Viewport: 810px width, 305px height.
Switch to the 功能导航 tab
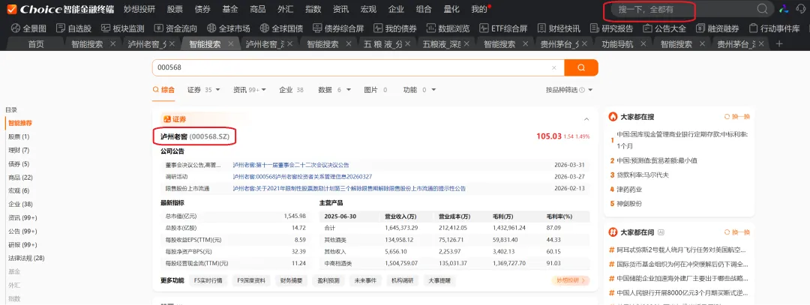click(x=616, y=44)
